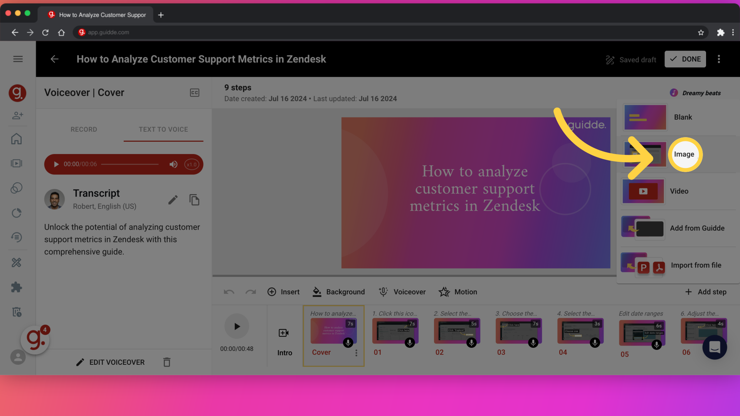Select the Intro step
Viewport: 740px width, 416px height.
284,341
